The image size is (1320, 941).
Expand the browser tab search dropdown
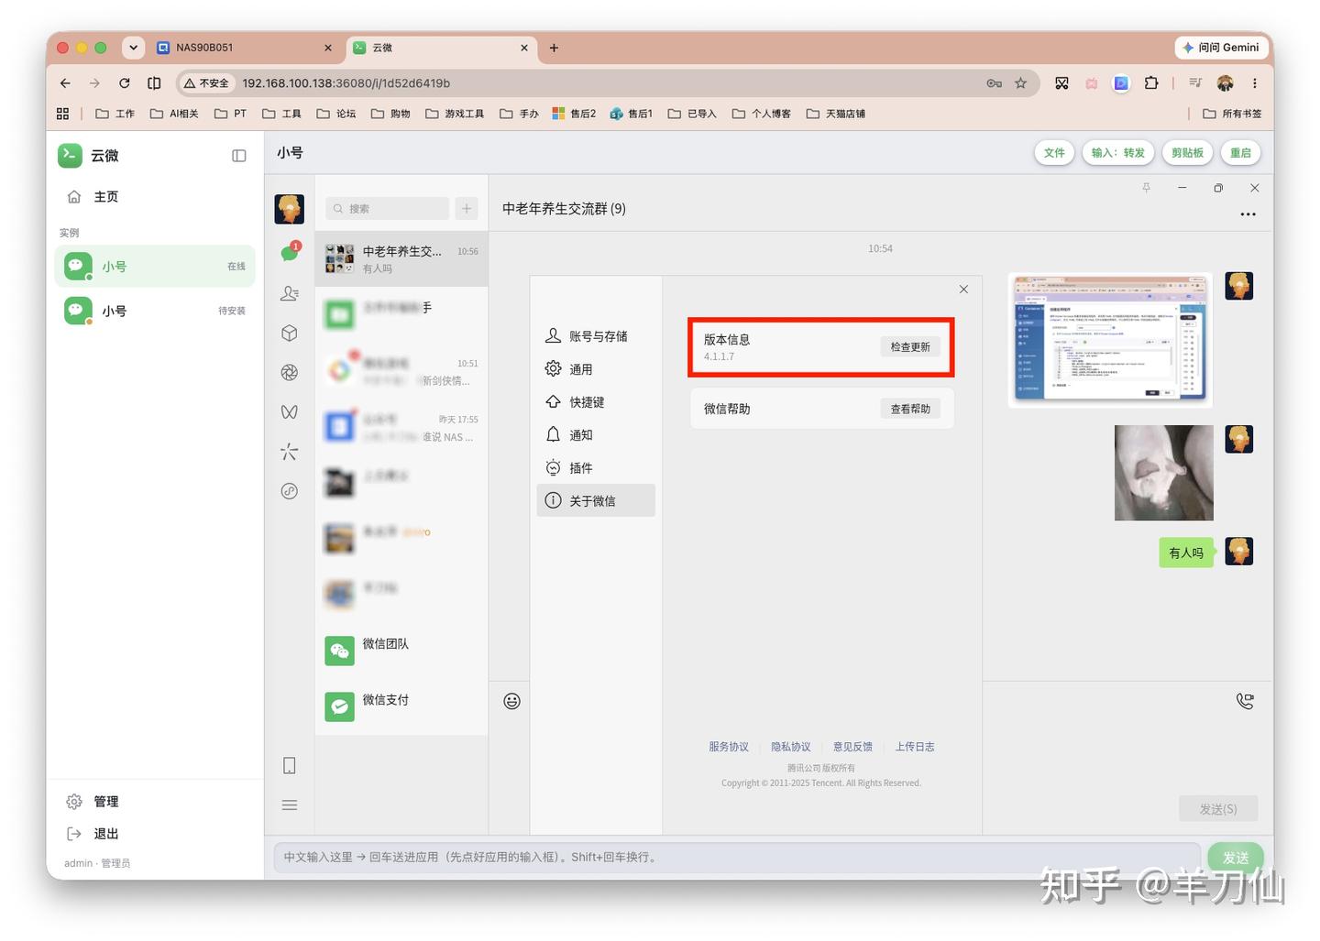tap(134, 48)
